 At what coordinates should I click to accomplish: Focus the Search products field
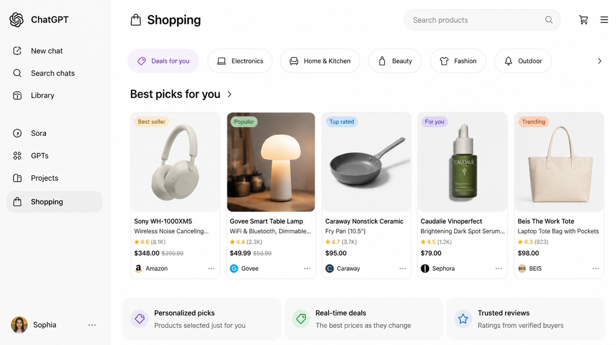pyautogui.click(x=482, y=20)
